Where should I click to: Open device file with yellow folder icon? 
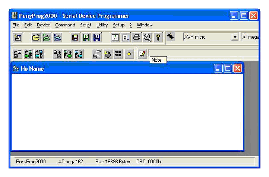(x=36, y=37)
